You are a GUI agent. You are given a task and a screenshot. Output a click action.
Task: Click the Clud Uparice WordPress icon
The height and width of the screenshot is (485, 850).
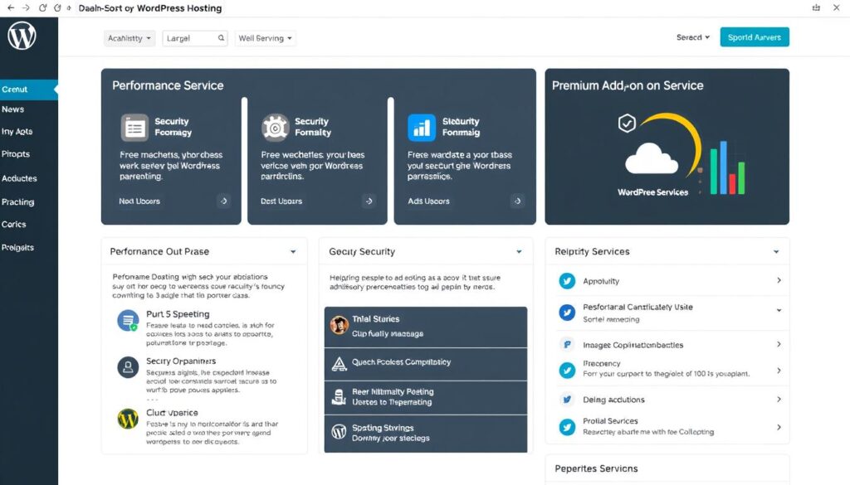click(x=128, y=418)
